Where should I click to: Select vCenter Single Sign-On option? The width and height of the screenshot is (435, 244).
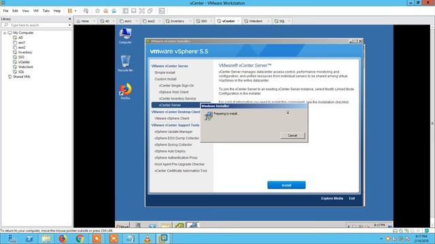click(177, 85)
